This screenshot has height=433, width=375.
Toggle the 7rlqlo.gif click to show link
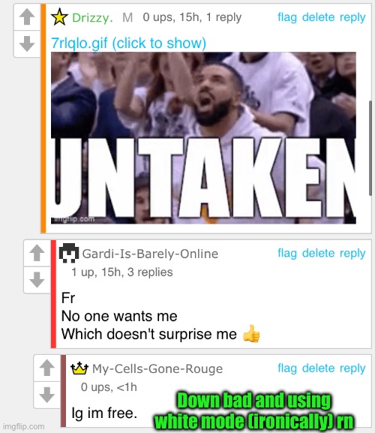(x=128, y=44)
